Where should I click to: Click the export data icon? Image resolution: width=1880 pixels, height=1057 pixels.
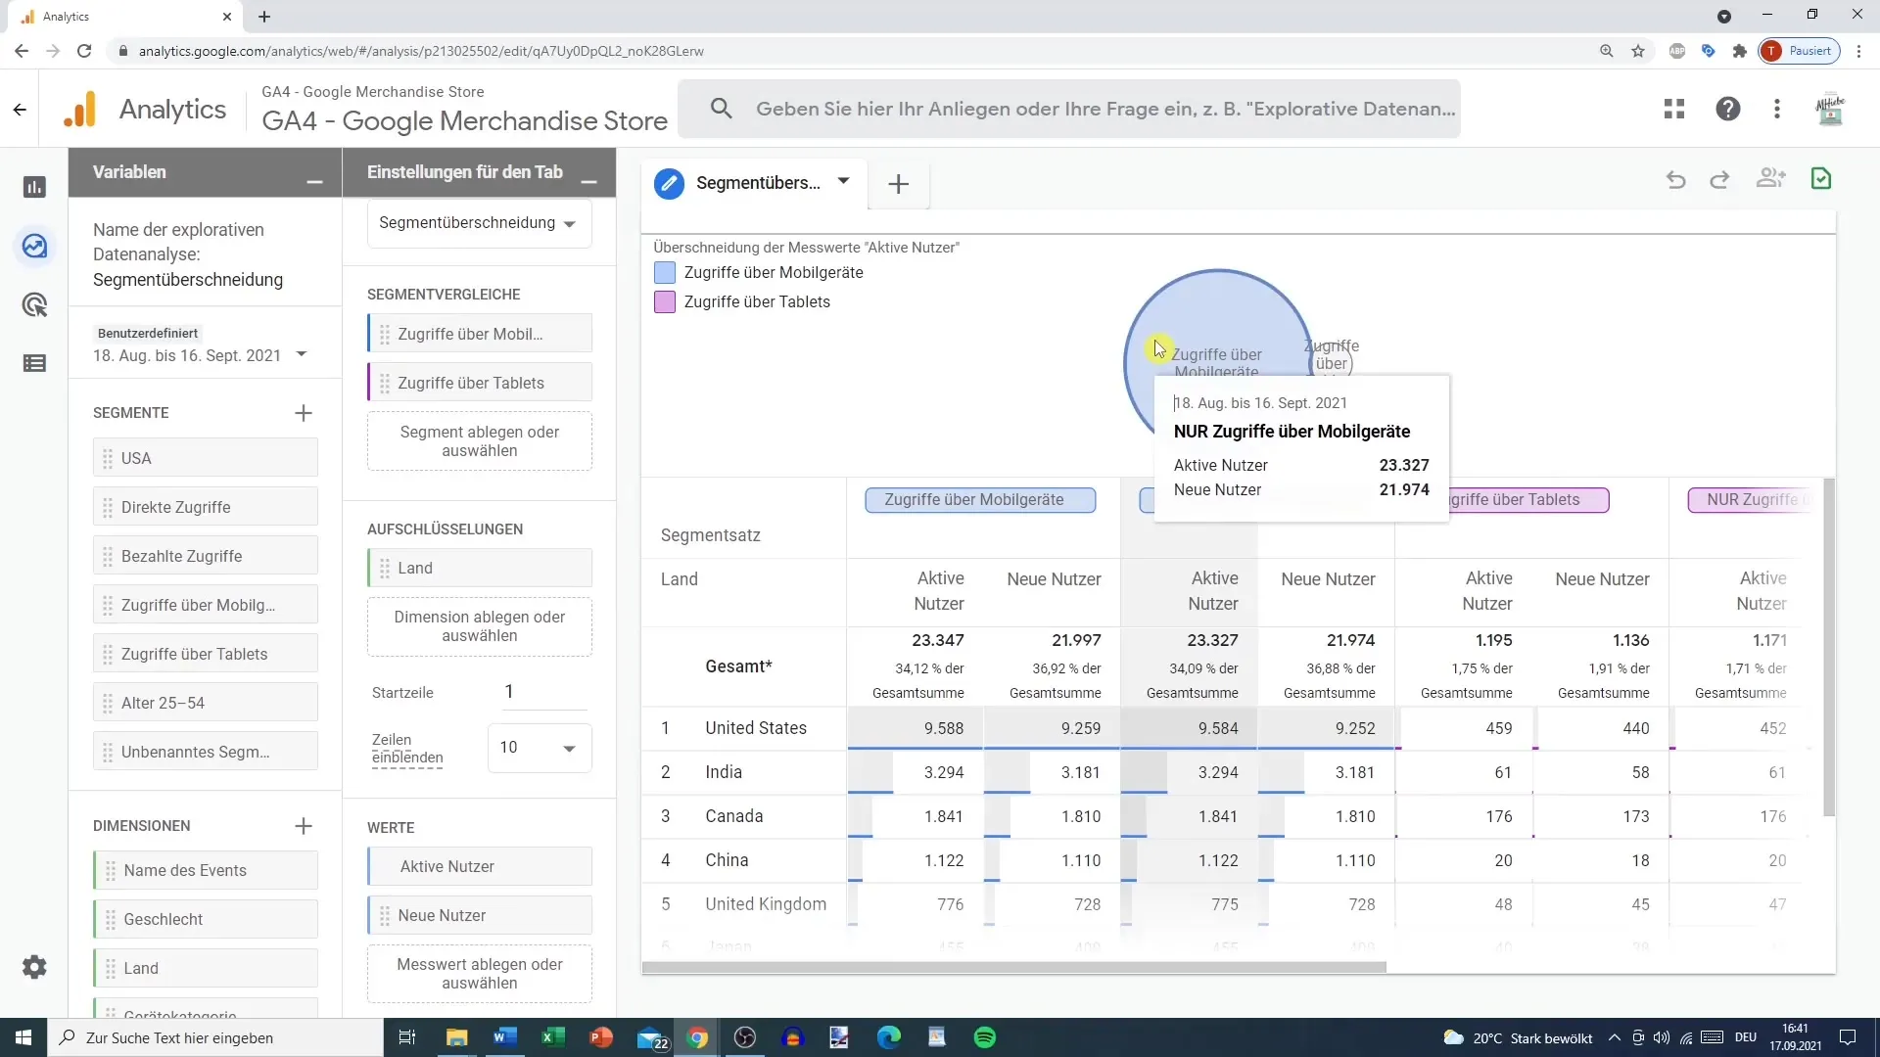(x=1821, y=178)
